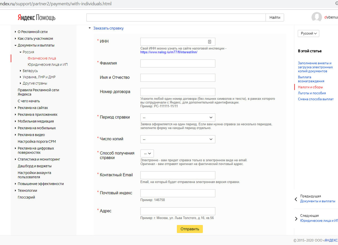This screenshot has width=338, height=245.
Task: Open the Способ получения справки dropdown
Action: point(147,153)
